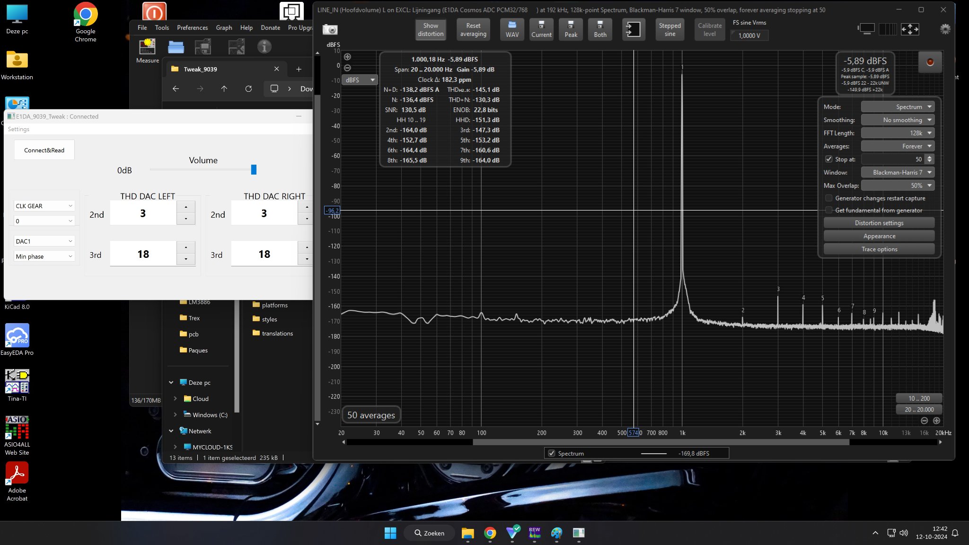Zoom in vertical axis with plus icon

[347, 57]
